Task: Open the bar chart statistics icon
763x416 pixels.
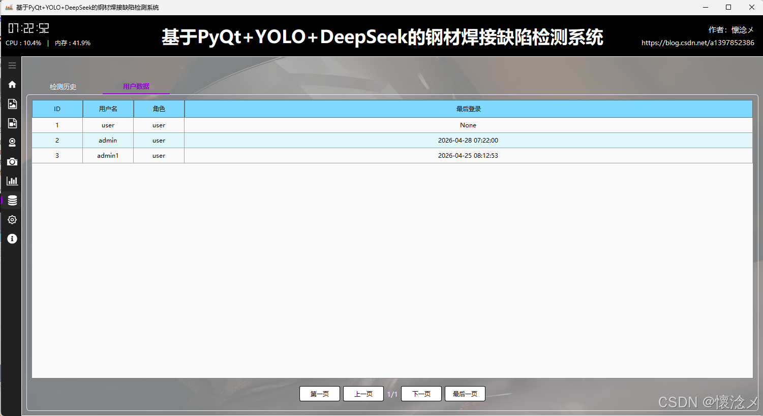Action: 12,181
